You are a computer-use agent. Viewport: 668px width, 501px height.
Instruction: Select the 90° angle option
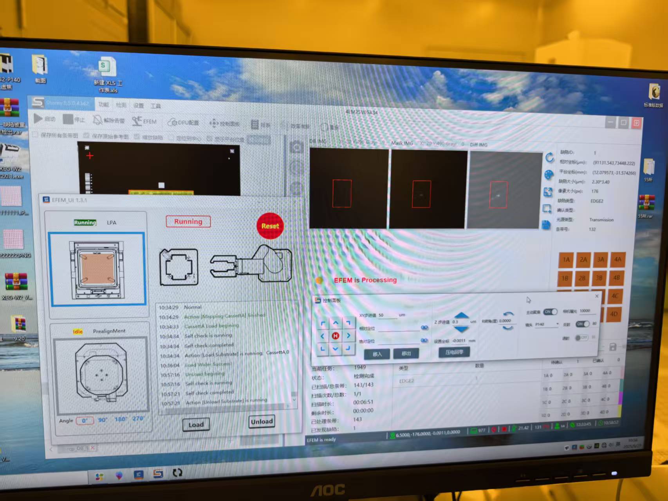(x=103, y=420)
